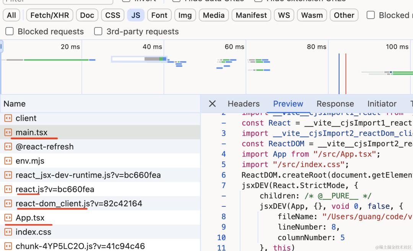Click code line number 6 in Preview

pos(223,175)
